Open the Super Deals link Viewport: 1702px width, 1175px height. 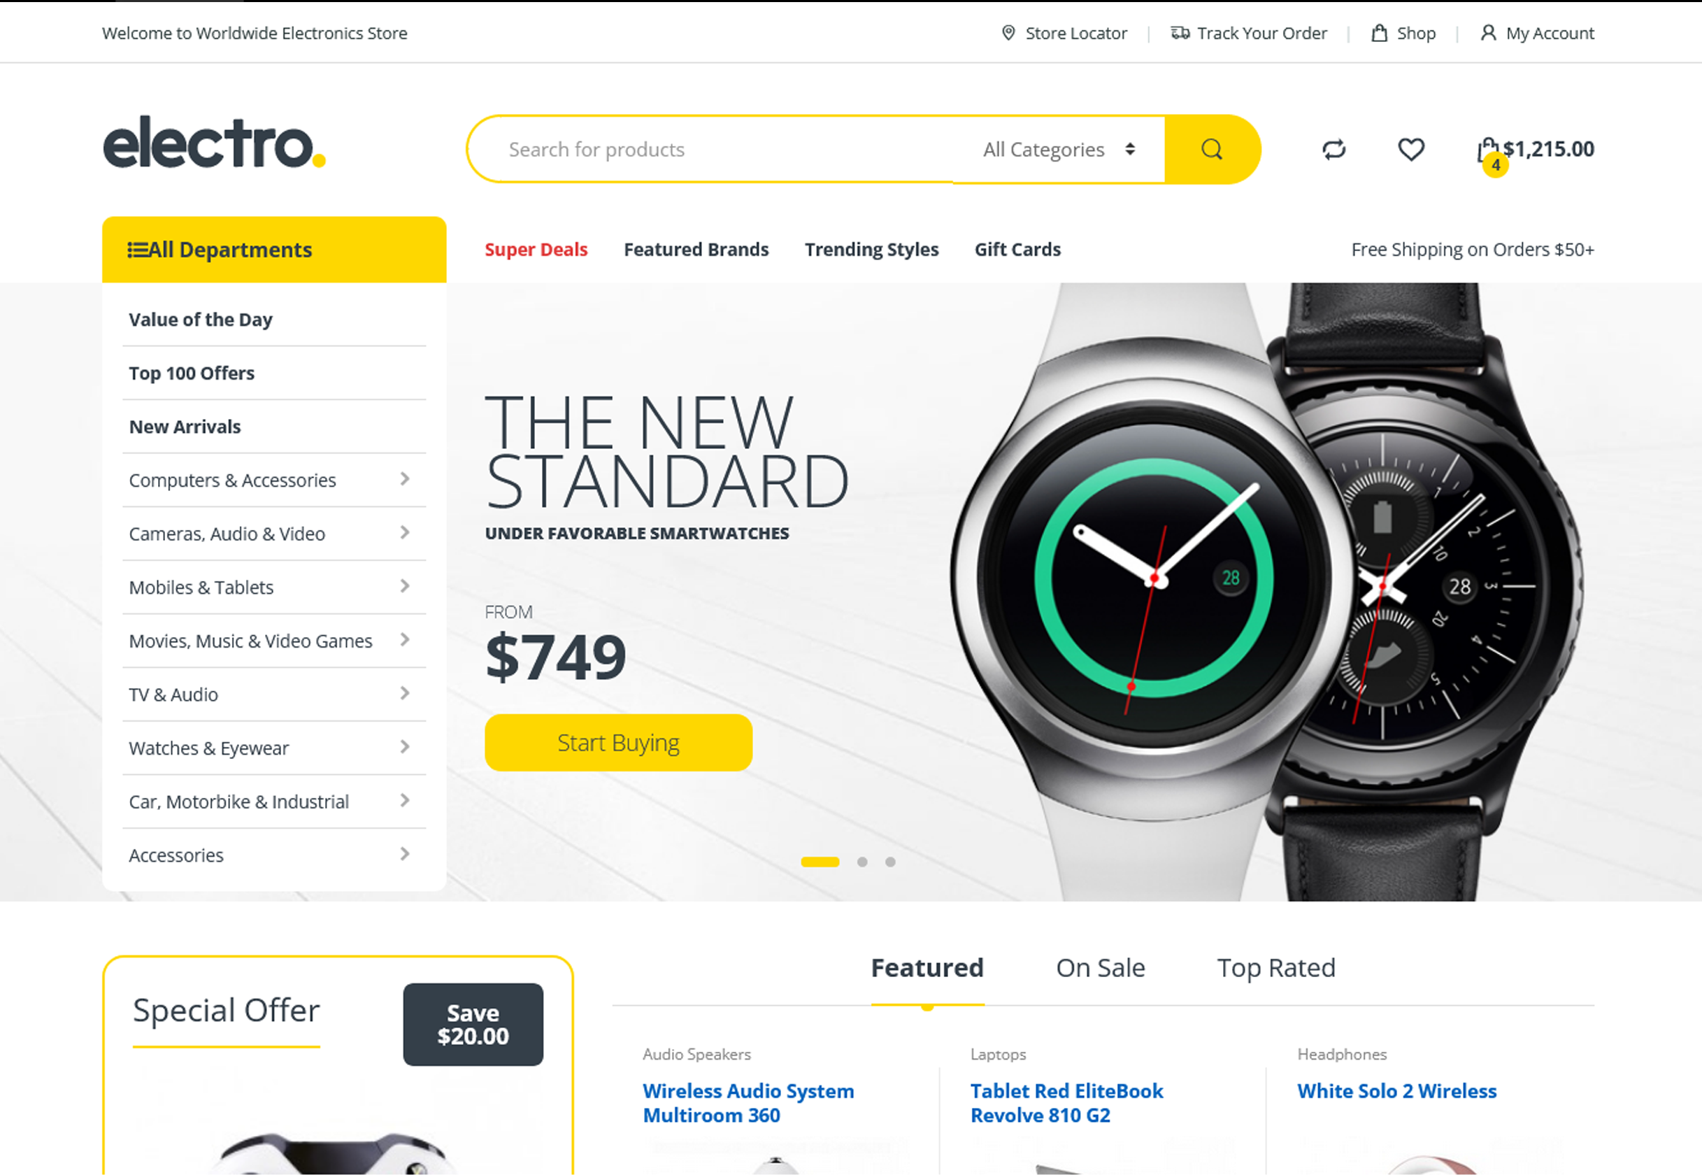point(536,250)
